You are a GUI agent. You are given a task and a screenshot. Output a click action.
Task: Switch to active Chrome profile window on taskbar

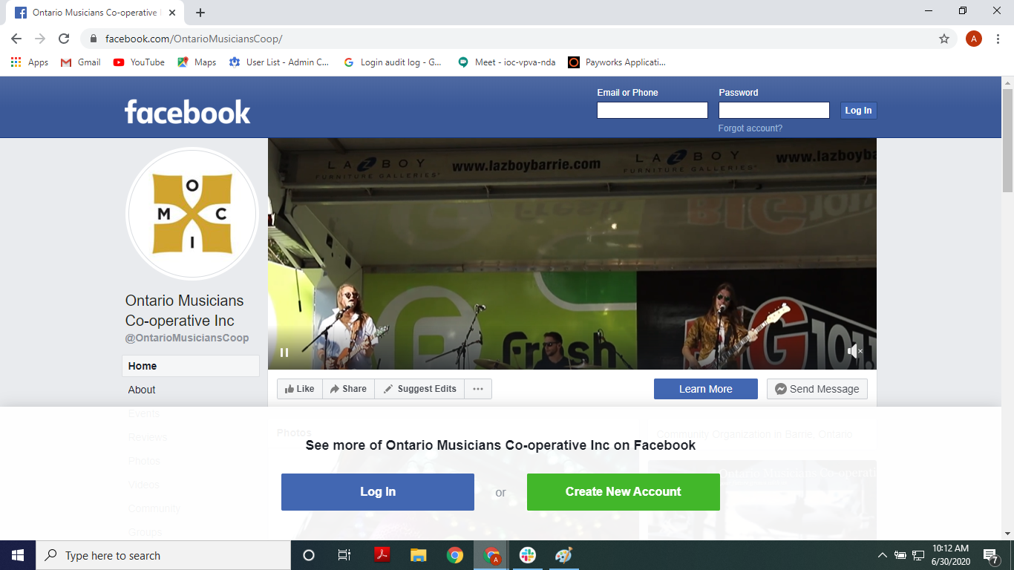click(491, 555)
